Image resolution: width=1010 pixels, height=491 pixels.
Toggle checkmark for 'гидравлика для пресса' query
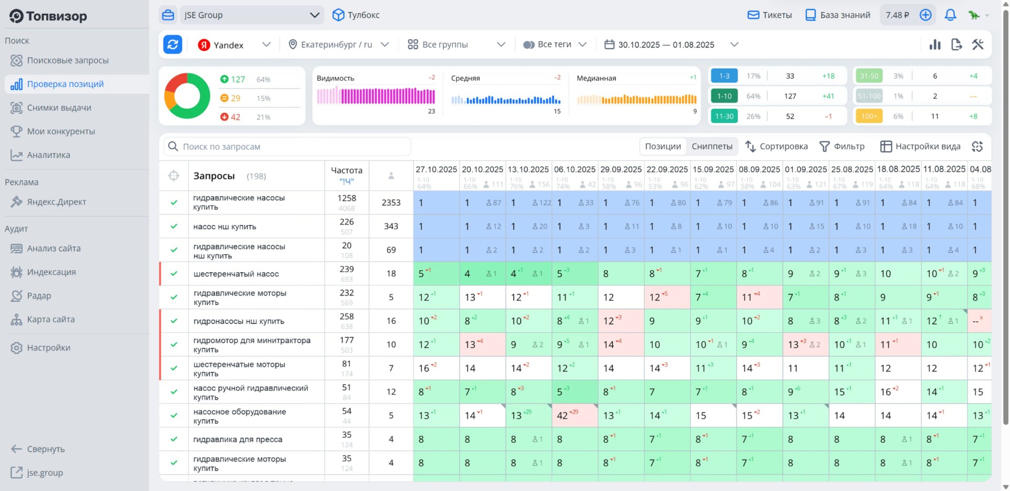(x=174, y=439)
